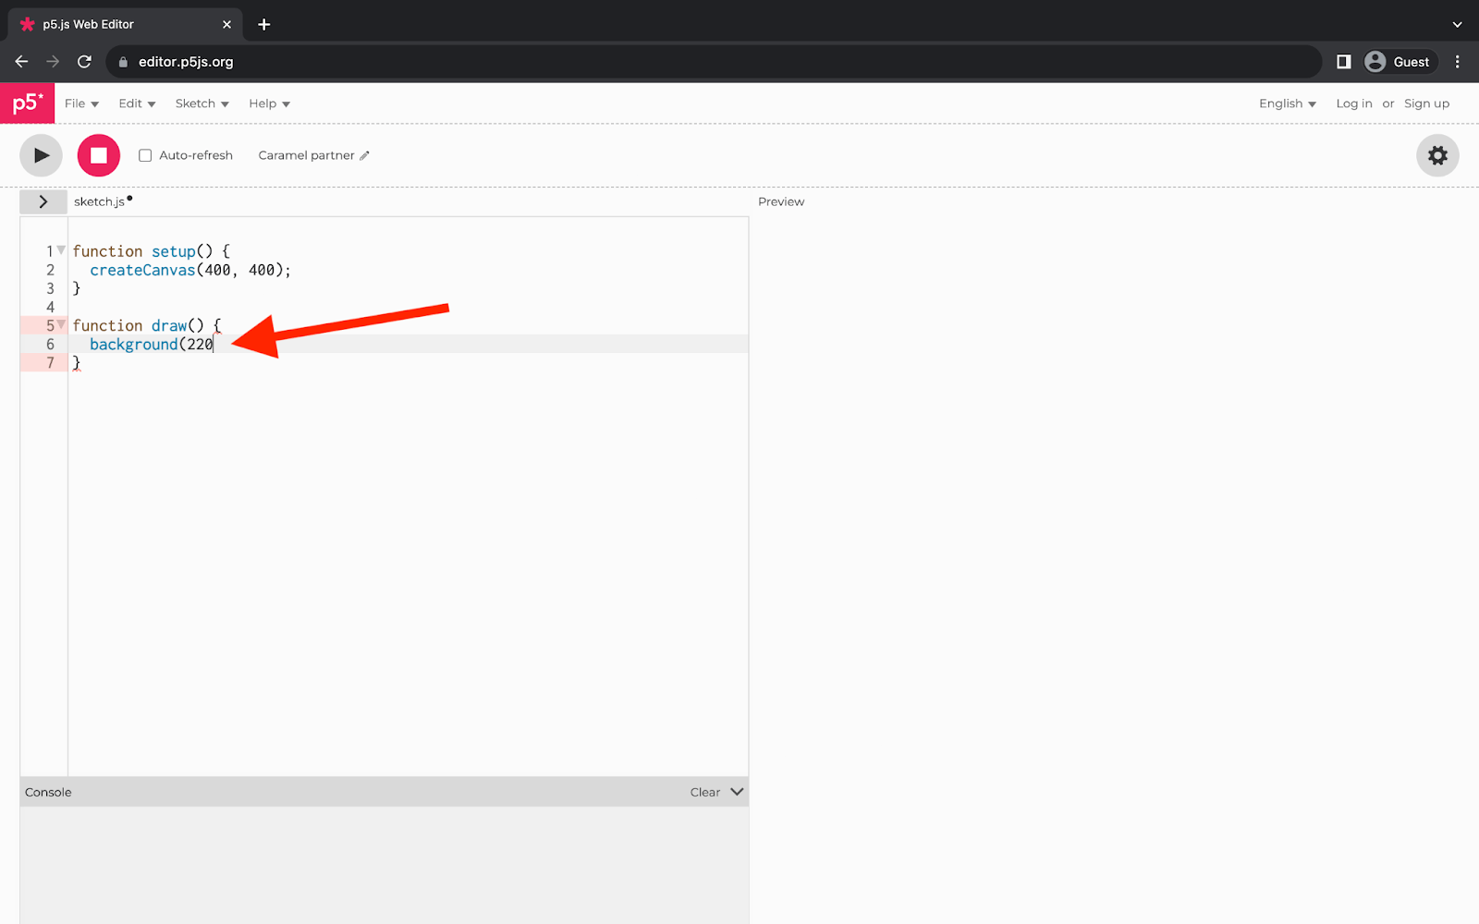Click the p5 logo in the top left
The width and height of the screenshot is (1479, 924).
click(27, 103)
